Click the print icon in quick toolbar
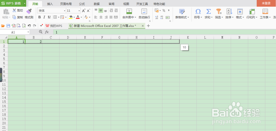 [19, 26]
